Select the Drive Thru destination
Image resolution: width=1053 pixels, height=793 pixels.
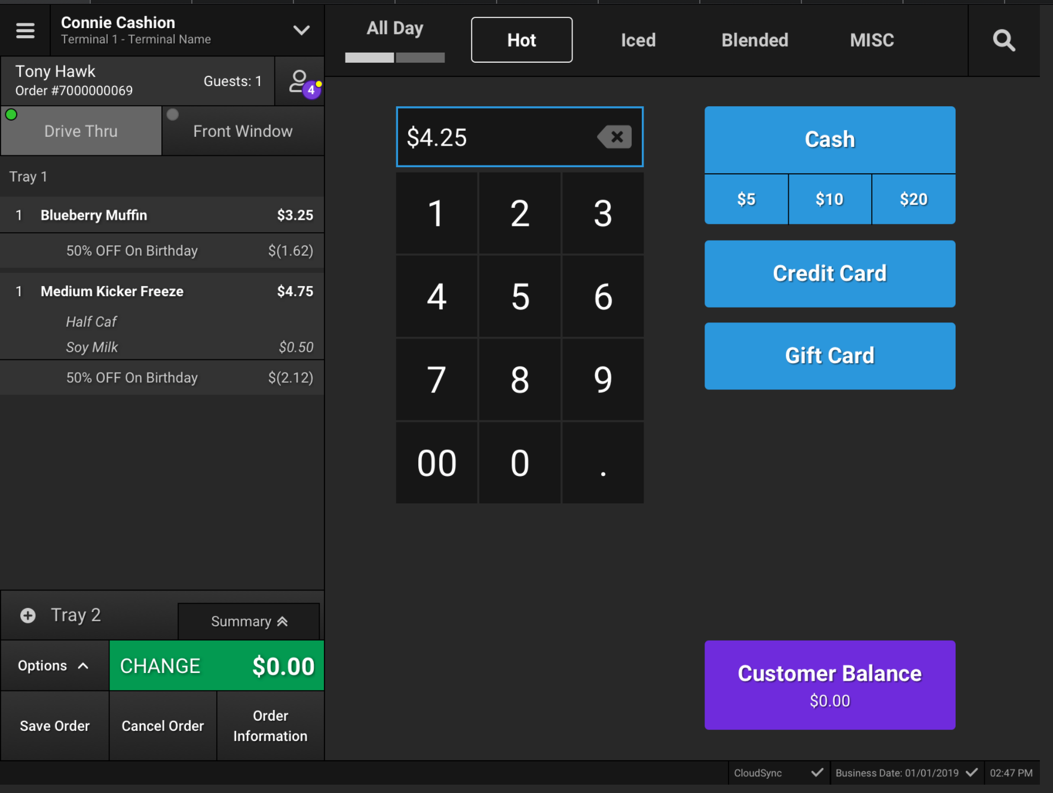81,131
